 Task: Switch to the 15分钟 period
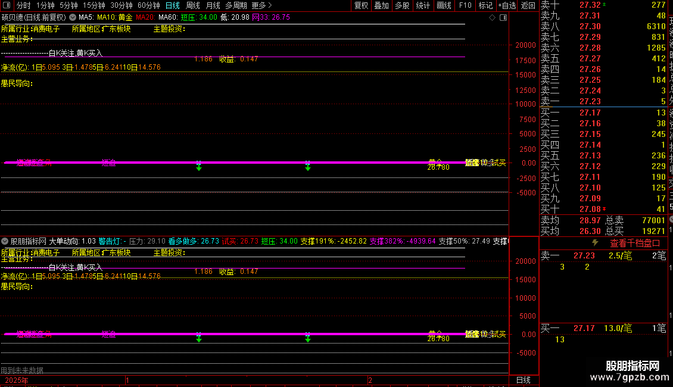(x=94, y=5)
